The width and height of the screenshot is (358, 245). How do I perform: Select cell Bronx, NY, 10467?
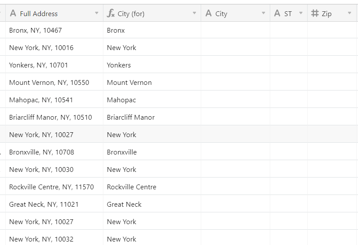pyautogui.click(x=54, y=30)
